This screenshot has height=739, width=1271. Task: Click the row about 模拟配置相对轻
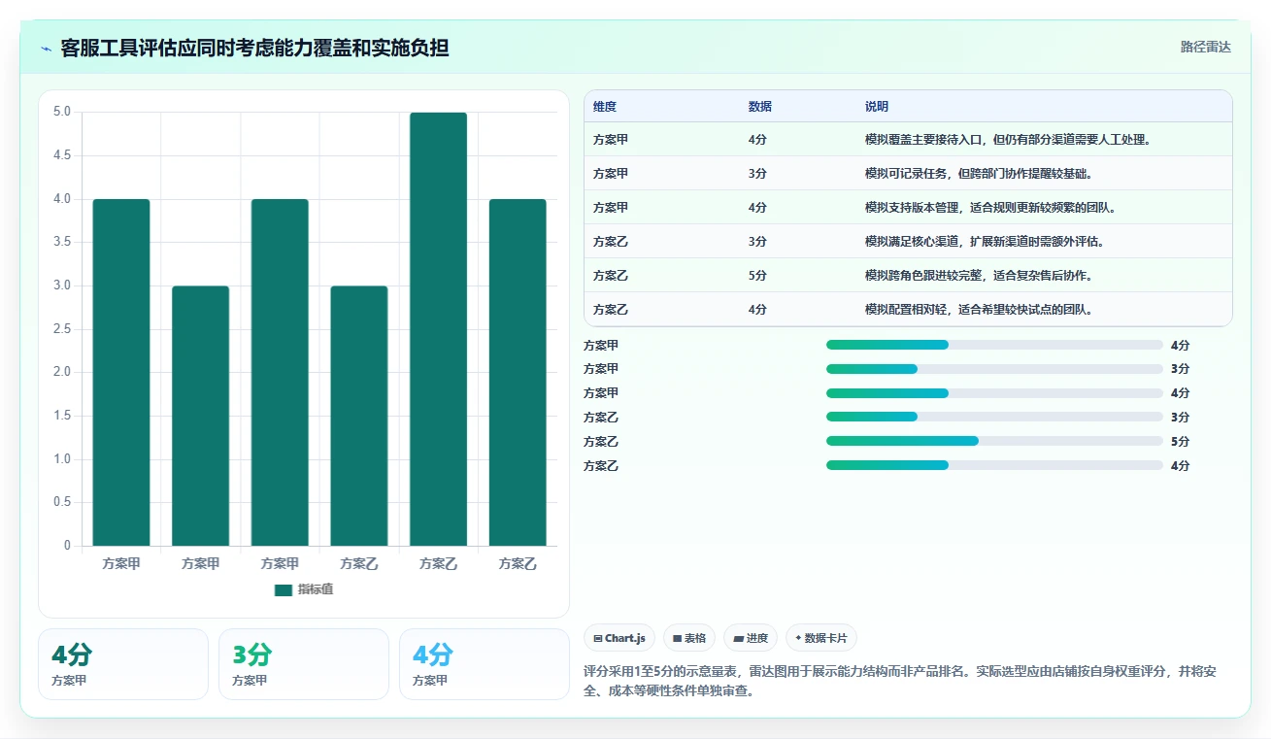(908, 309)
